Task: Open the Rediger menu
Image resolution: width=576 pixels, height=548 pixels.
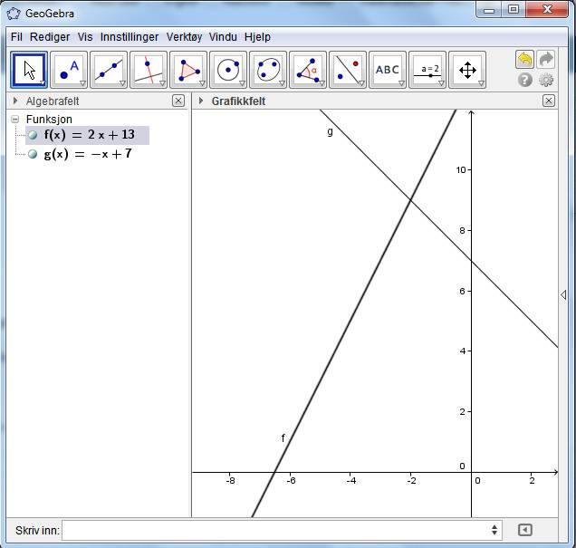Action: tap(50, 37)
